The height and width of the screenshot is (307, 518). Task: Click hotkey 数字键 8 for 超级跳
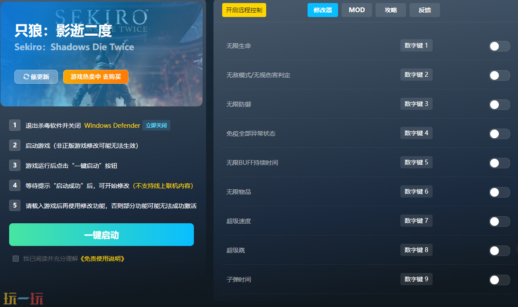pos(416,250)
